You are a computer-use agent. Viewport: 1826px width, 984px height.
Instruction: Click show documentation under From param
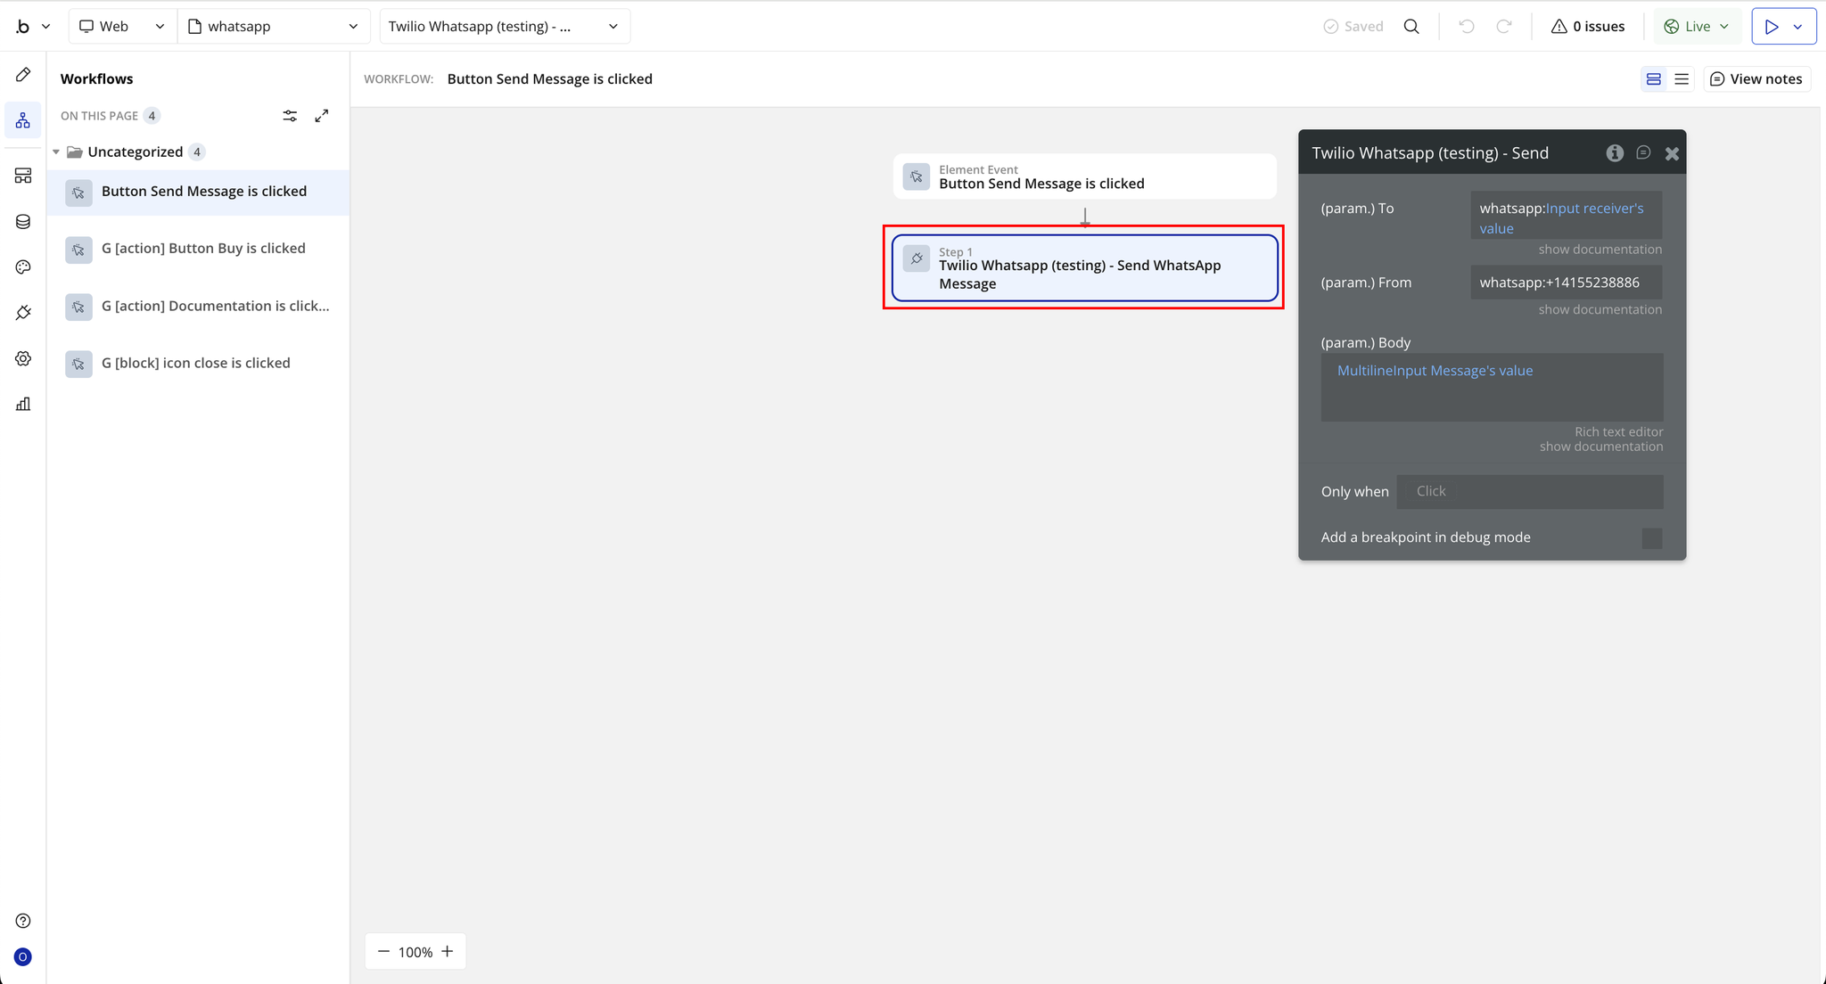[x=1600, y=309]
